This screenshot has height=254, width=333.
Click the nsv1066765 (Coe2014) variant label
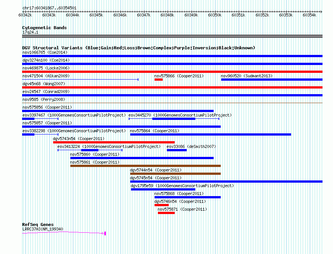point(45,52)
